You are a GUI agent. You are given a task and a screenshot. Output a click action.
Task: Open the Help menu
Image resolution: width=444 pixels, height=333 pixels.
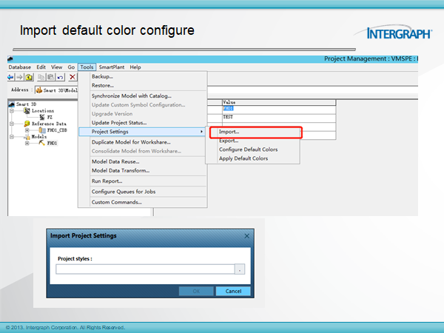coord(135,67)
